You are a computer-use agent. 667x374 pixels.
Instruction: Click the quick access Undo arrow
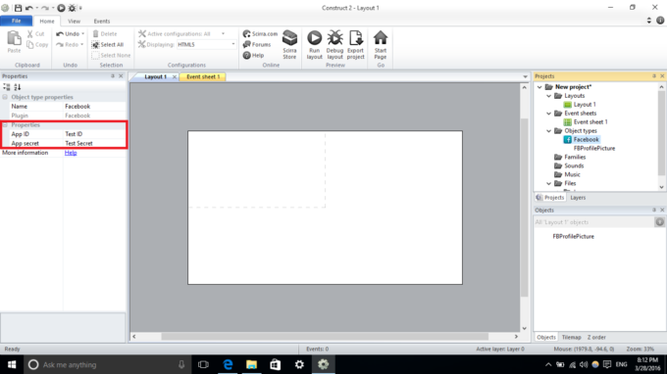[x=28, y=8]
